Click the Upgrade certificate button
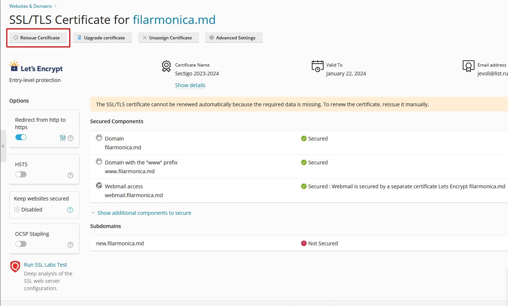The width and height of the screenshot is (508, 306). 102,38
